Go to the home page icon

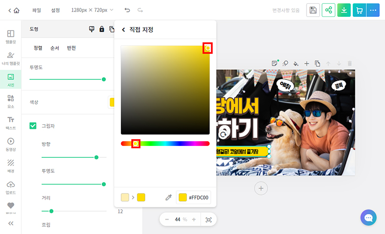(x=16, y=10)
